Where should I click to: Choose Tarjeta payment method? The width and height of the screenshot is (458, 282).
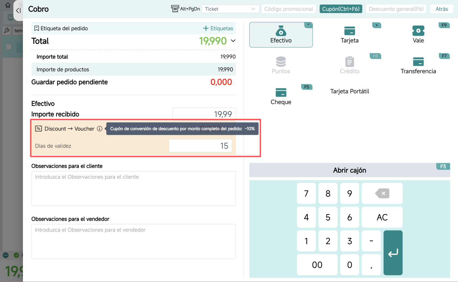click(349, 35)
